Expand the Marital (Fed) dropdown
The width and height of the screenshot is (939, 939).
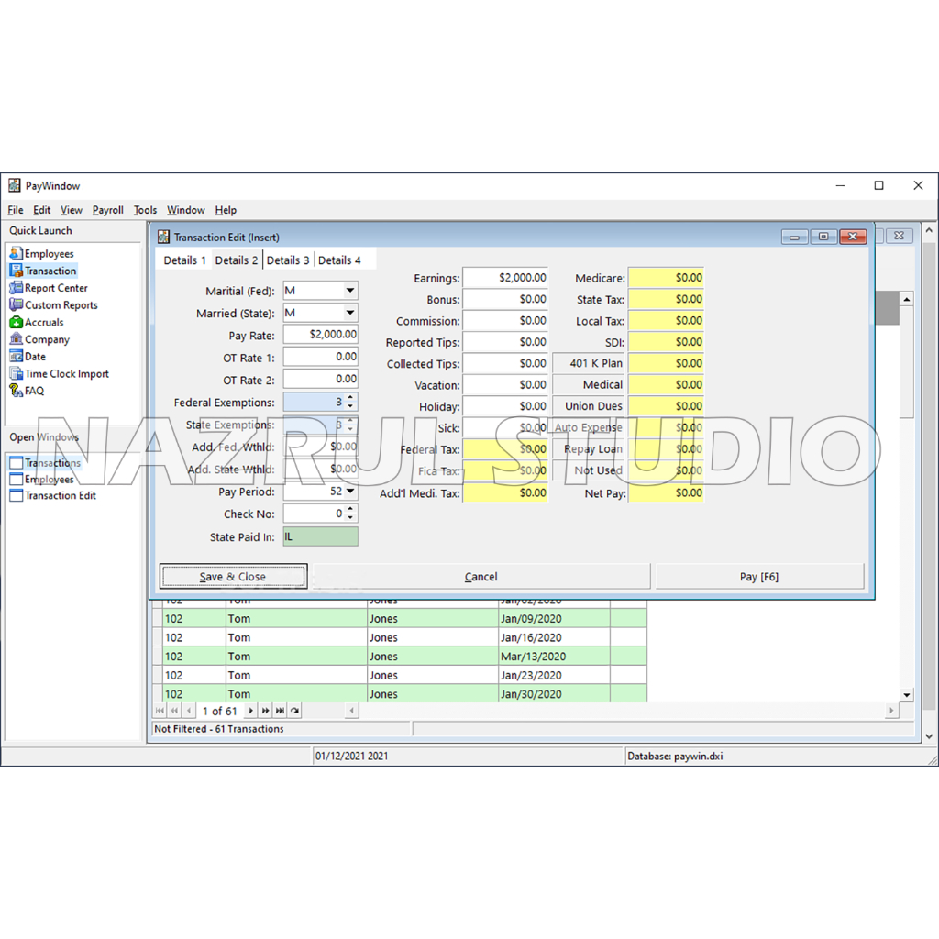point(349,291)
